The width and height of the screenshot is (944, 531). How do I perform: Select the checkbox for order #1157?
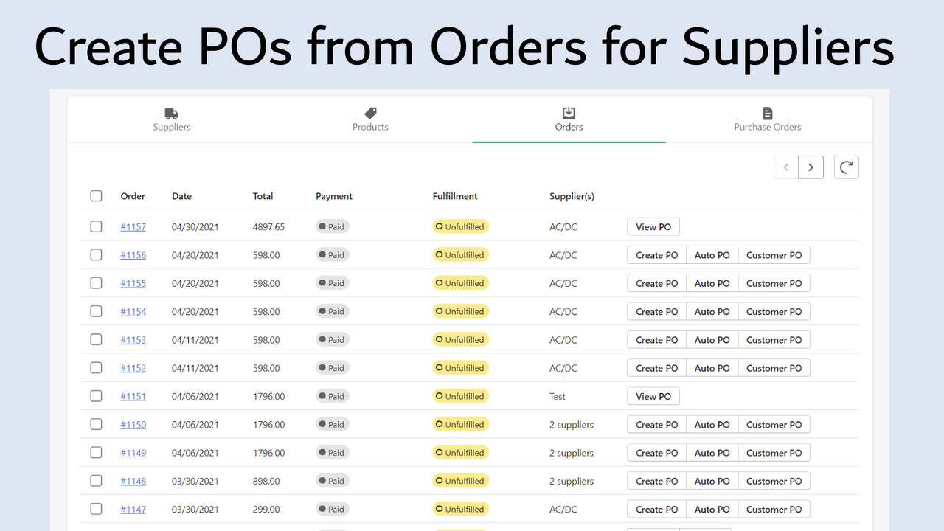pyautogui.click(x=96, y=226)
